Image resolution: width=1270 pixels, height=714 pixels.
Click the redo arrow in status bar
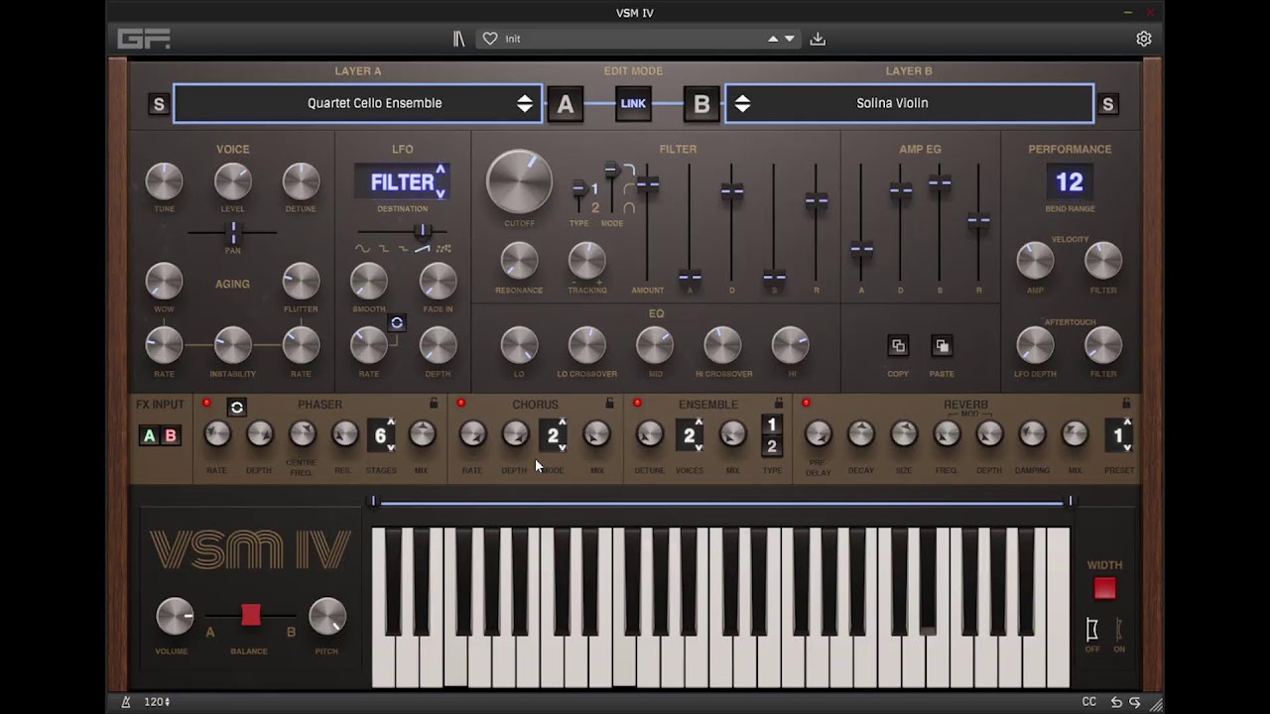[x=1135, y=702]
